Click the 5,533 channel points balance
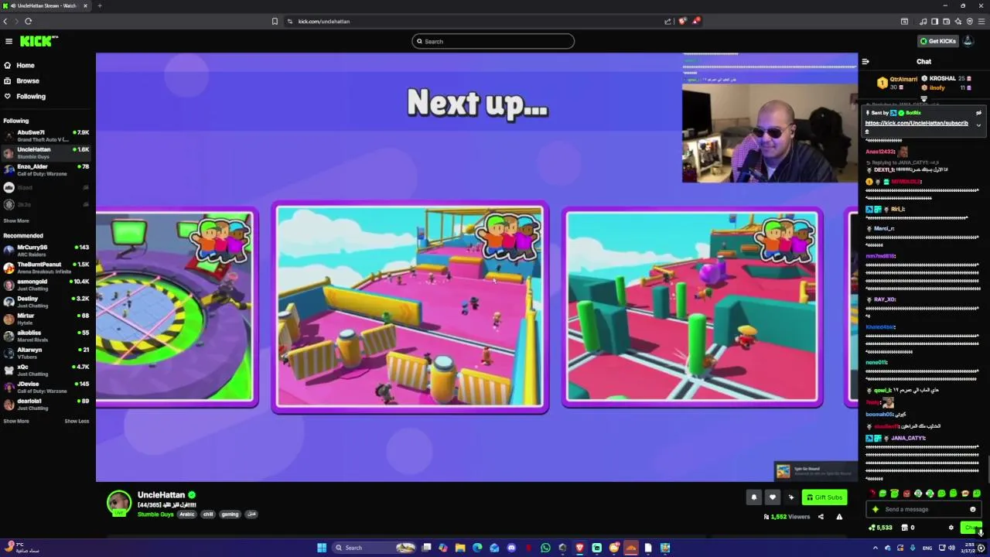 [881, 528]
